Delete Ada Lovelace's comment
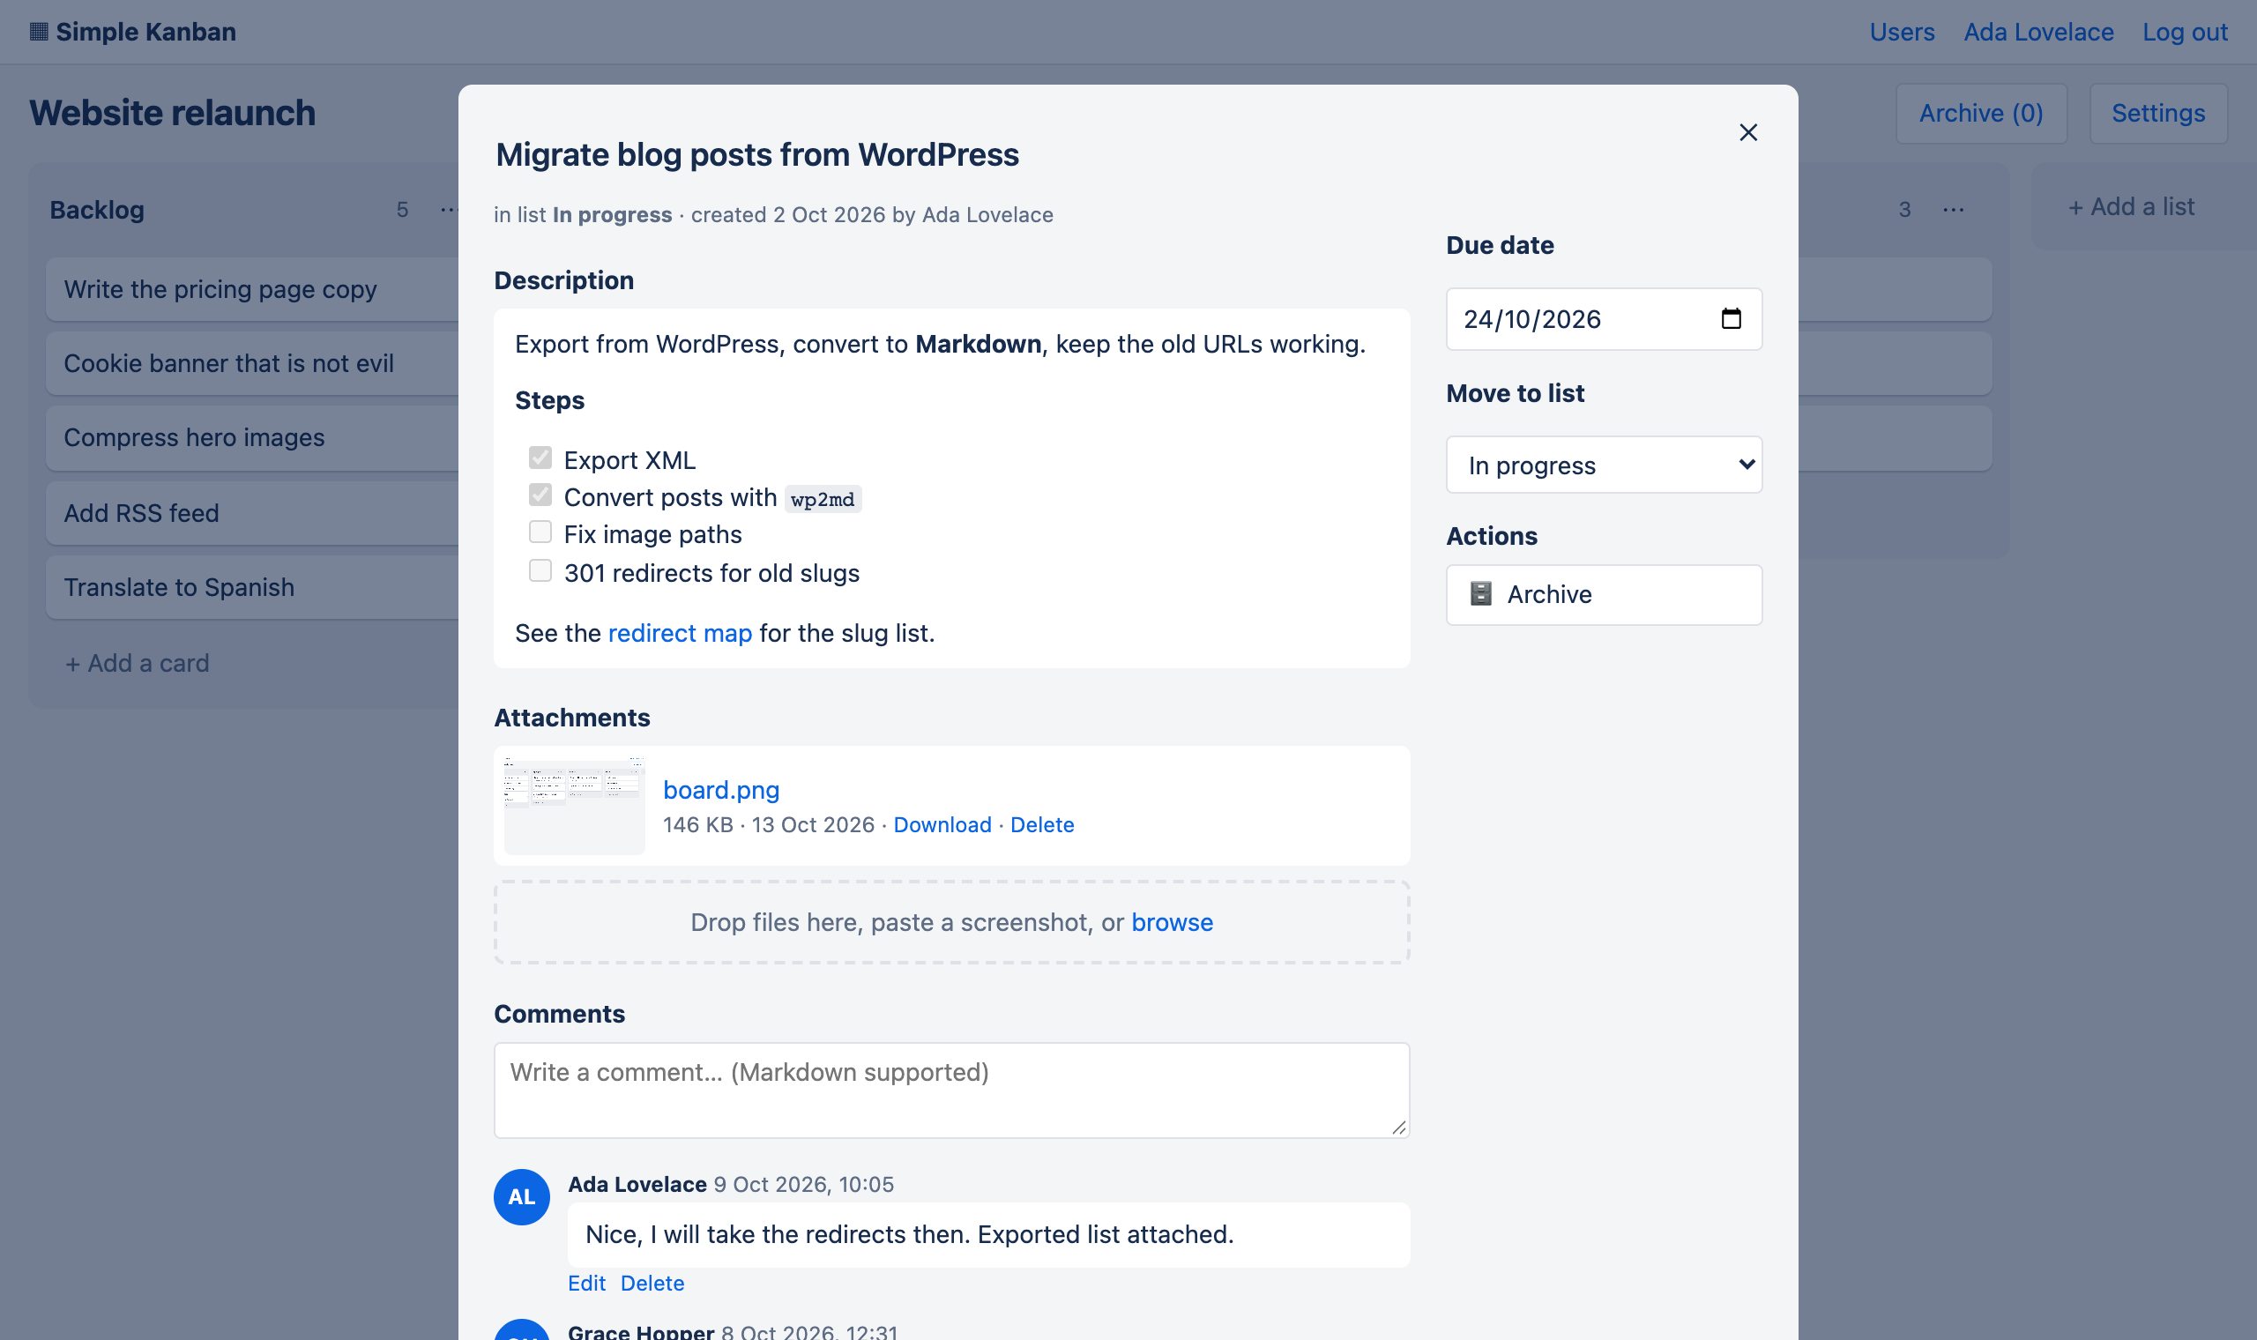 652,1283
